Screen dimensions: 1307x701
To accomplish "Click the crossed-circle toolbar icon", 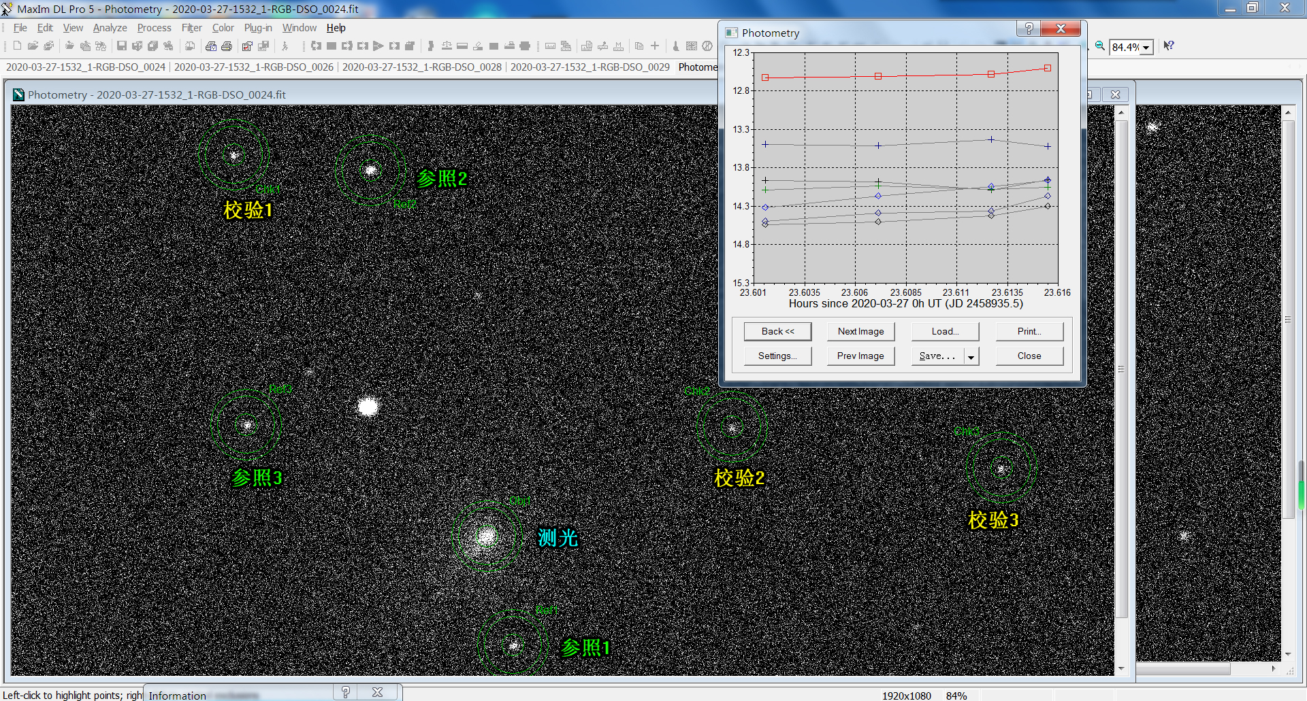I will click(707, 46).
